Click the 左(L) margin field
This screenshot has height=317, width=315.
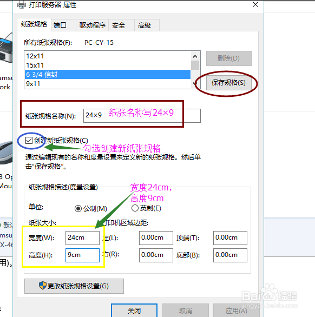(156, 238)
